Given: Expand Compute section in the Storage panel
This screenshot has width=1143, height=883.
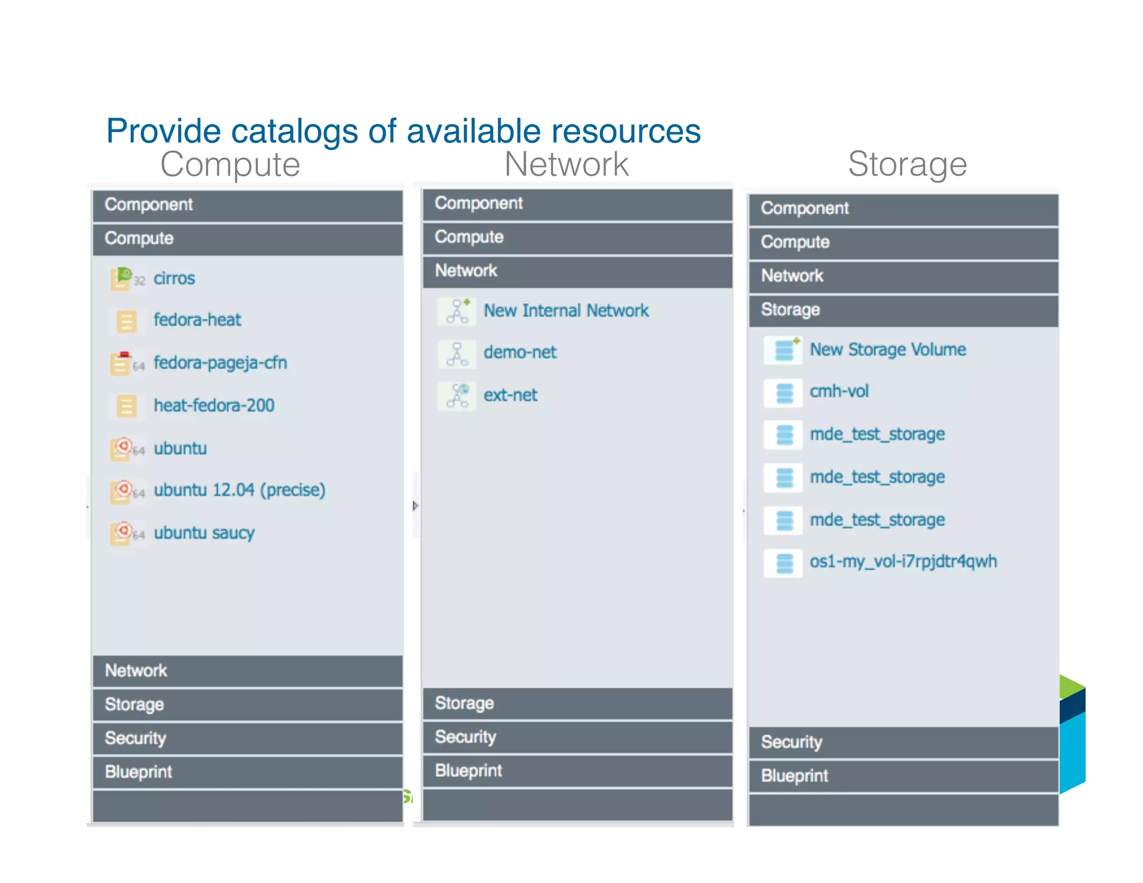Looking at the screenshot, I should tap(904, 243).
